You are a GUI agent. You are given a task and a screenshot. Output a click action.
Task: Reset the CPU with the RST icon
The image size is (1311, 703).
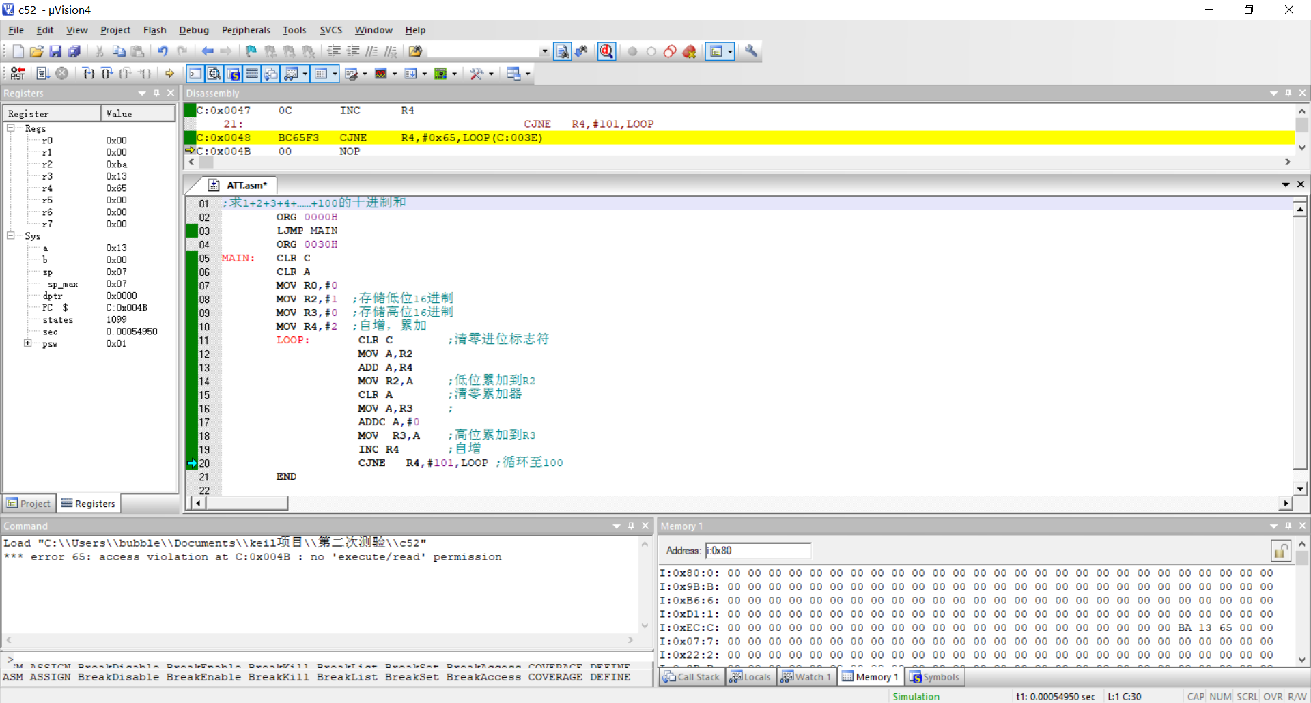pyautogui.click(x=18, y=73)
